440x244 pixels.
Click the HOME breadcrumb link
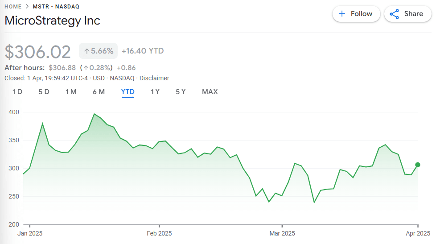(13, 6)
